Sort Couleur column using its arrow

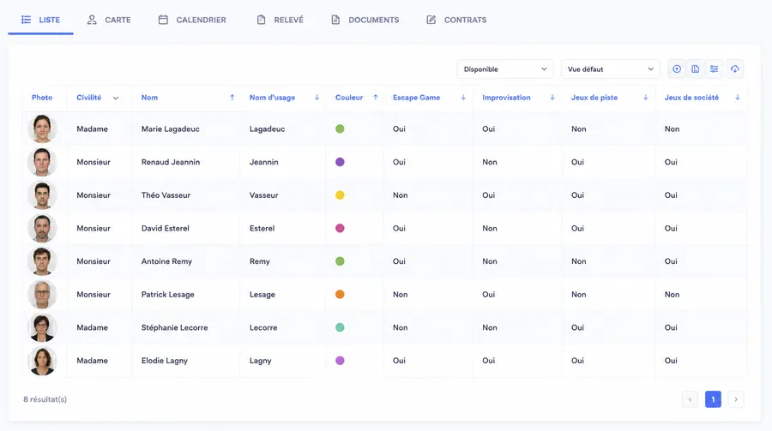[x=375, y=98]
